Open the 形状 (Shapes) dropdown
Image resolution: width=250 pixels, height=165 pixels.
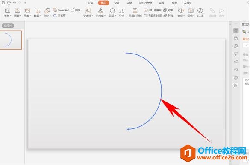(47, 13)
